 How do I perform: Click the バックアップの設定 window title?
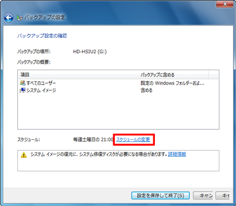[44, 17]
